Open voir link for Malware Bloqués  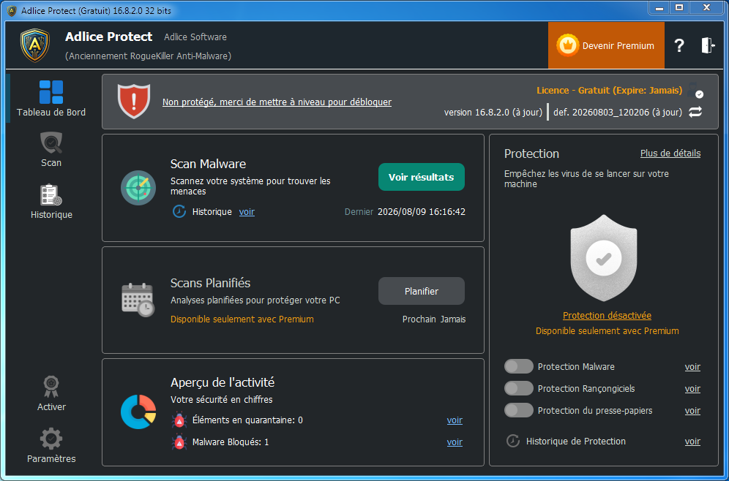455,442
